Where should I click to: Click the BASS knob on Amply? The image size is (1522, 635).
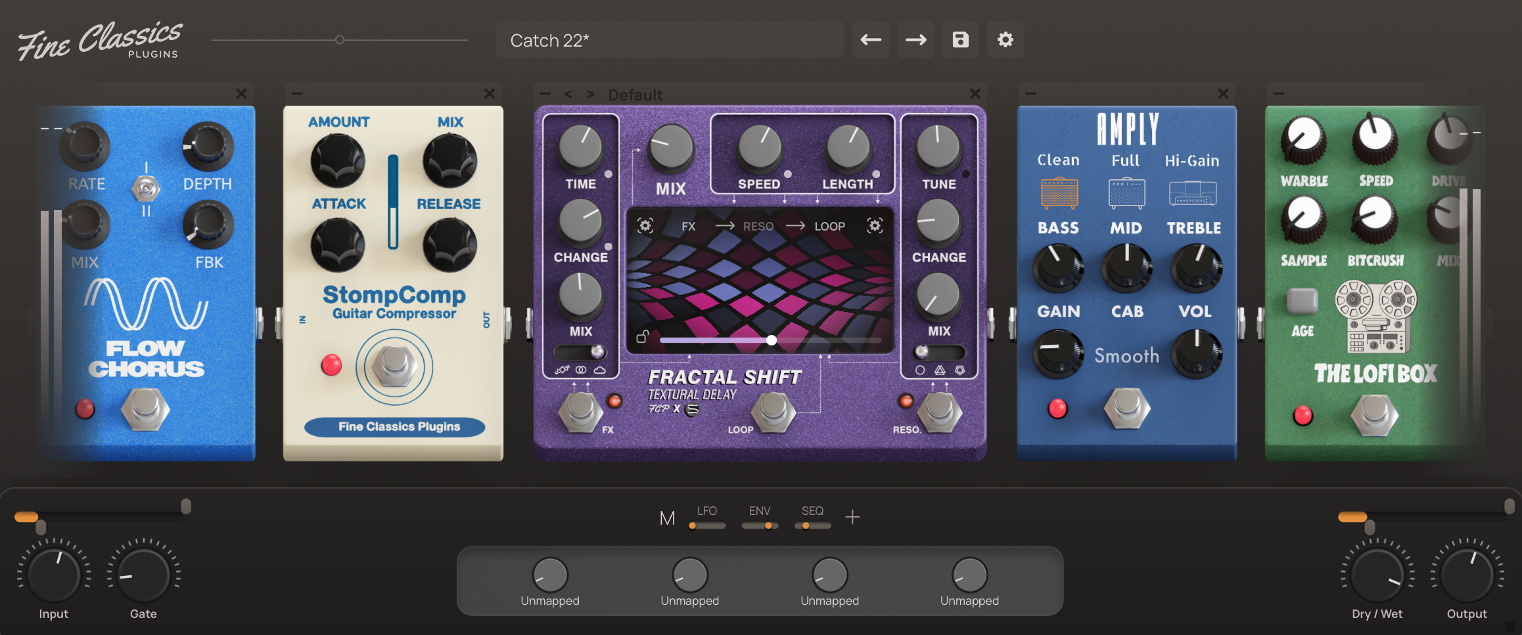pyautogui.click(x=1058, y=268)
